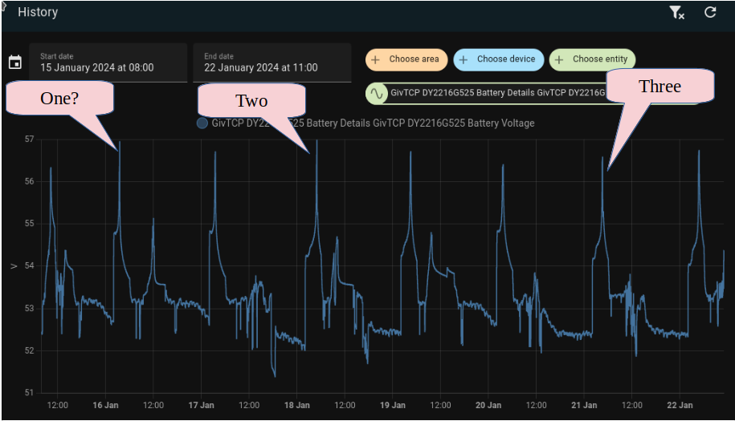Viewport: 735px width, 421px height.
Task: Click the 20 Jan axis label
Action: 488,405
